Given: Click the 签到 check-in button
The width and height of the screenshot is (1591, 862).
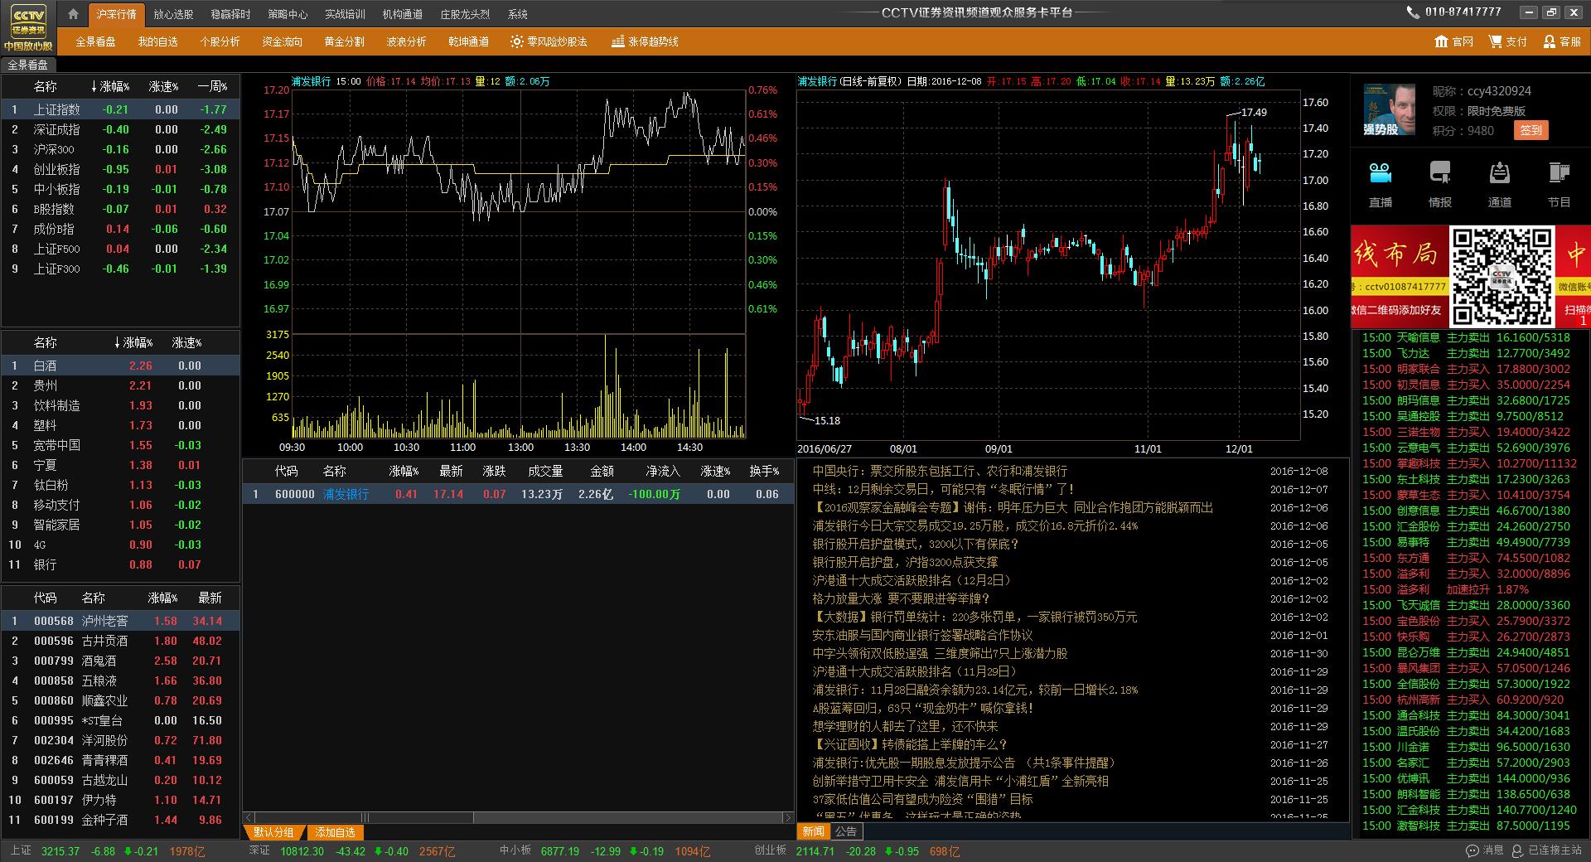Looking at the screenshot, I should click(1531, 130).
